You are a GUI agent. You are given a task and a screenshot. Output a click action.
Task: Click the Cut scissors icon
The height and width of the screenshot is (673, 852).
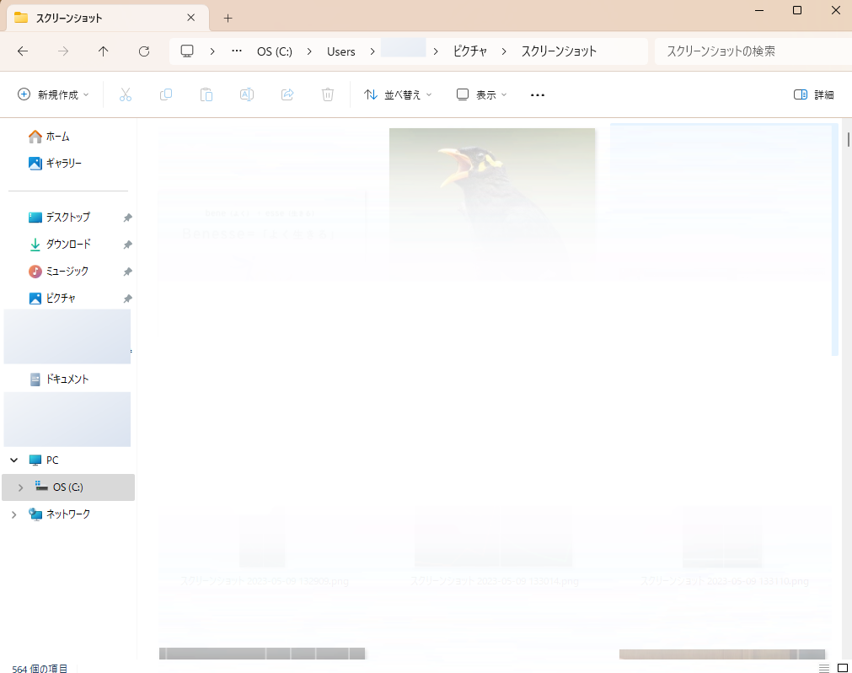pos(126,95)
